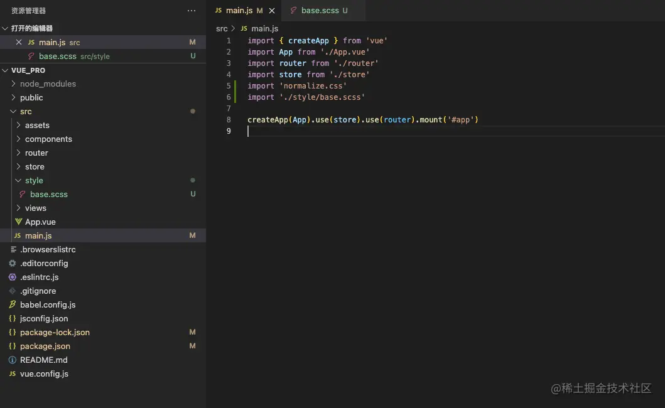The width and height of the screenshot is (665, 408).
Task: Click braces icon of package.json
Action: [x=13, y=346]
